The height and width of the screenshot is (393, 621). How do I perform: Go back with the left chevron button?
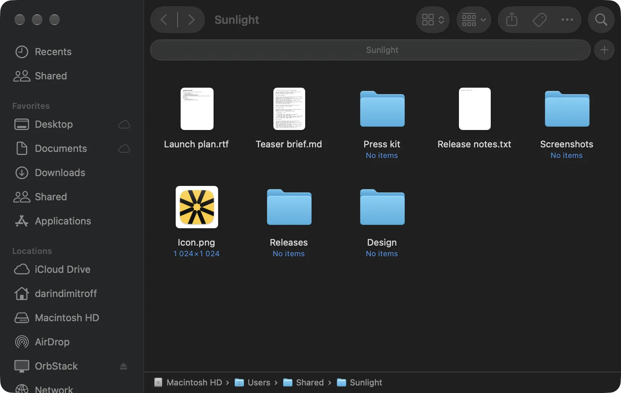[x=164, y=20]
